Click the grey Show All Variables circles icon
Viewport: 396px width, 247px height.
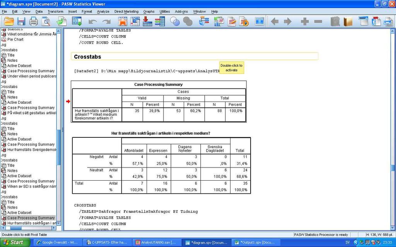[188, 22]
